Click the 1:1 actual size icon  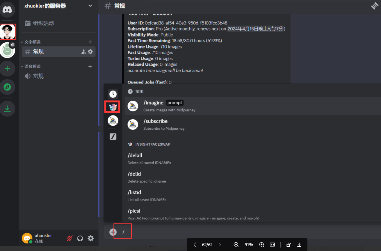click(273, 245)
